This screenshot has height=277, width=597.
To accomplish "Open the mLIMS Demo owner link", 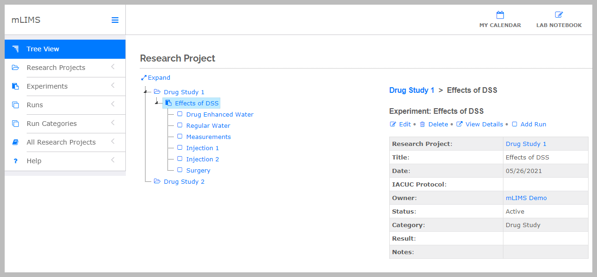I will 526,198.
